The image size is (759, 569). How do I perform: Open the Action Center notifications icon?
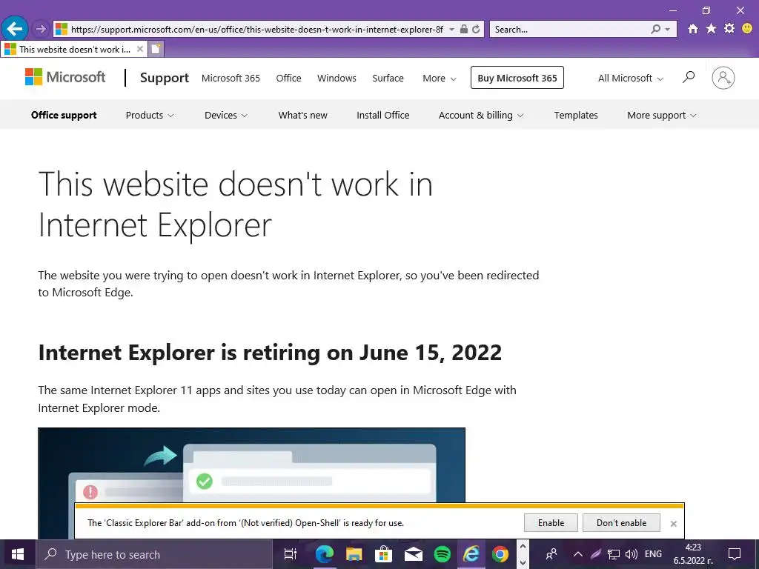(x=735, y=554)
